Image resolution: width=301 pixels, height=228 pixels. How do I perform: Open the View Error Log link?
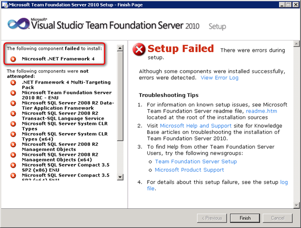pyautogui.click(x=219, y=77)
